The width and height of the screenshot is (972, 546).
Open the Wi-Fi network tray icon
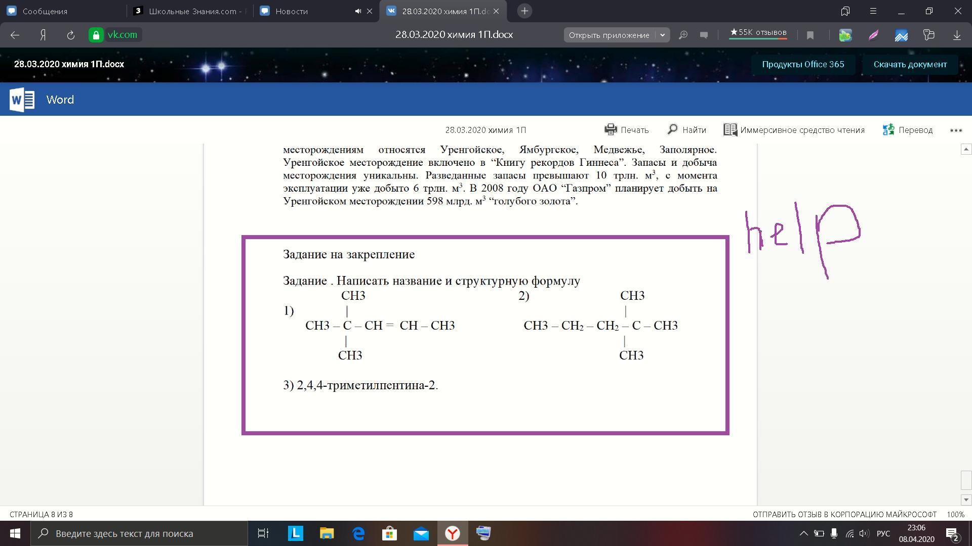click(x=849, y=533)
